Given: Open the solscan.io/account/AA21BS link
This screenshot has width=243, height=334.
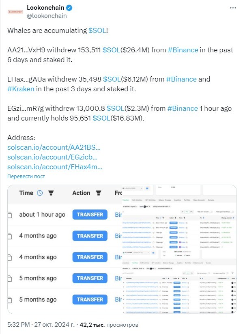Looking at the screenshot, I should point(54,147).
